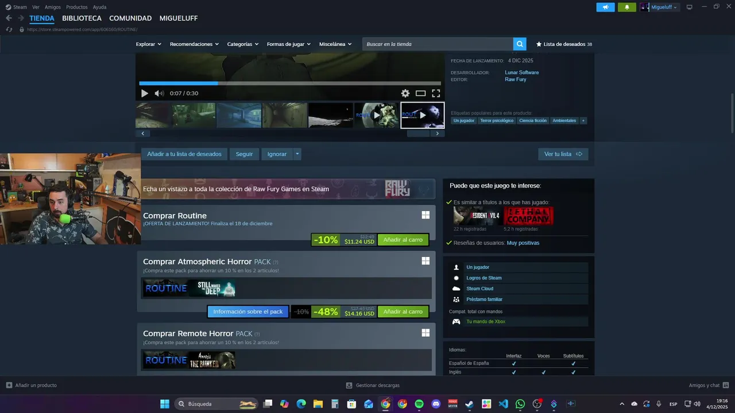
Task: Click the video progress bar
Action: [x=290, y=83]
